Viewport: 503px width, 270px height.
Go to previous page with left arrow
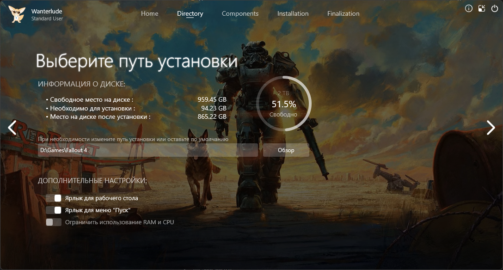tap(12, 127)
